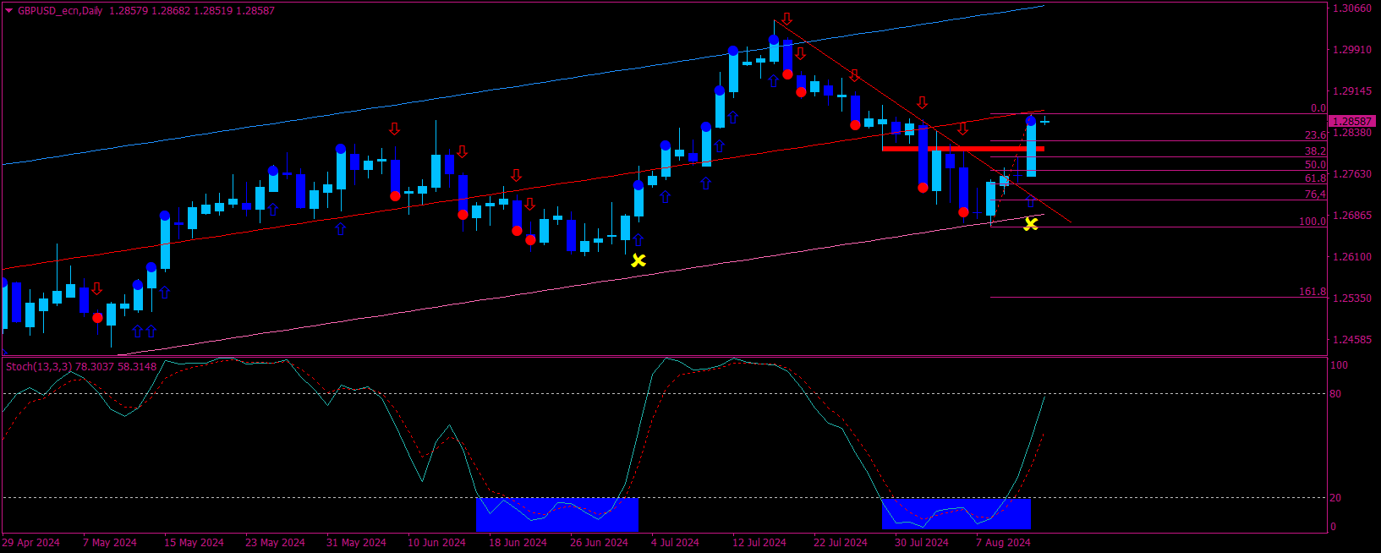Click the August blue oversold box in Stochastic
The height and width of the screenshot is (553, 1381).
956,514
